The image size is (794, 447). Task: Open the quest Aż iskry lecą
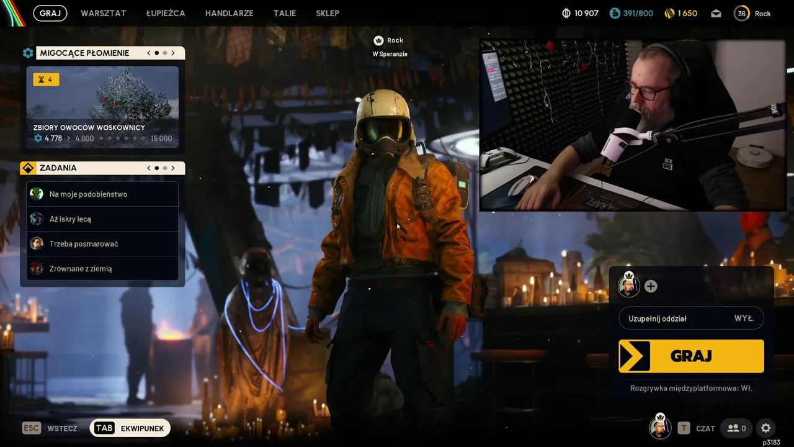[102, 219]
